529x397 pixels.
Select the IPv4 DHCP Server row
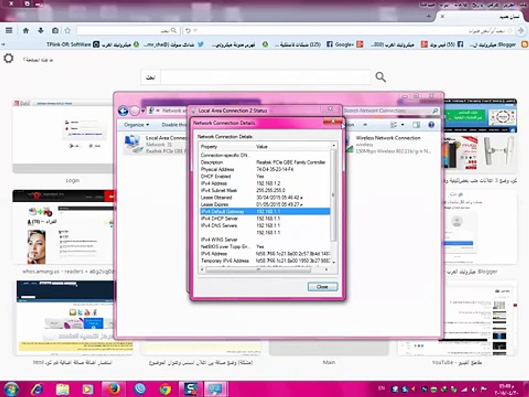pyautogui.click(x=265, y=218)
